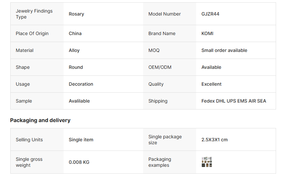285x179 pixels.
Task: Click the China origin value
Action: [x=75, y=33]
